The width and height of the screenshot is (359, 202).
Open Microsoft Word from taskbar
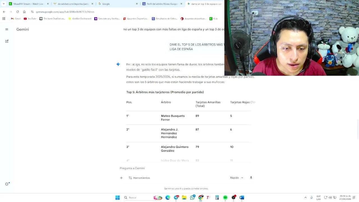pos(242,198)
